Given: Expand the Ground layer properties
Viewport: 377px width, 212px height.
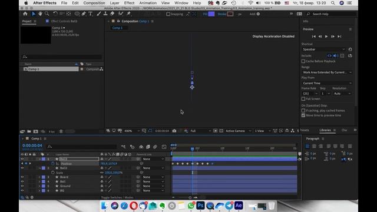Looking at the screenshot, I should pyautogui.click(x=39, y=186).
